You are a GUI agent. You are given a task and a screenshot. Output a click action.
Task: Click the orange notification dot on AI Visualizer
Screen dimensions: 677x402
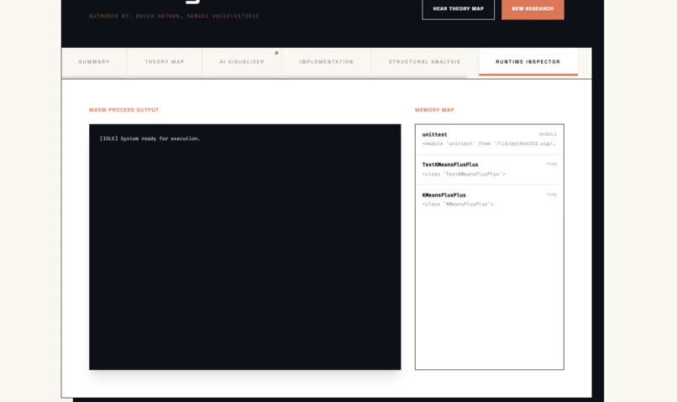[276, 53]
